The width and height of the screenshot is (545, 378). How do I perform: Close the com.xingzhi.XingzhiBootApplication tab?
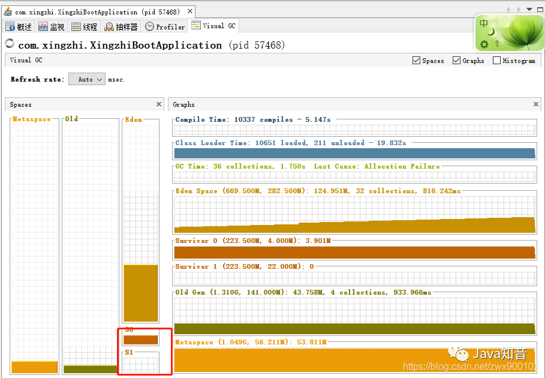coord(190,11)
